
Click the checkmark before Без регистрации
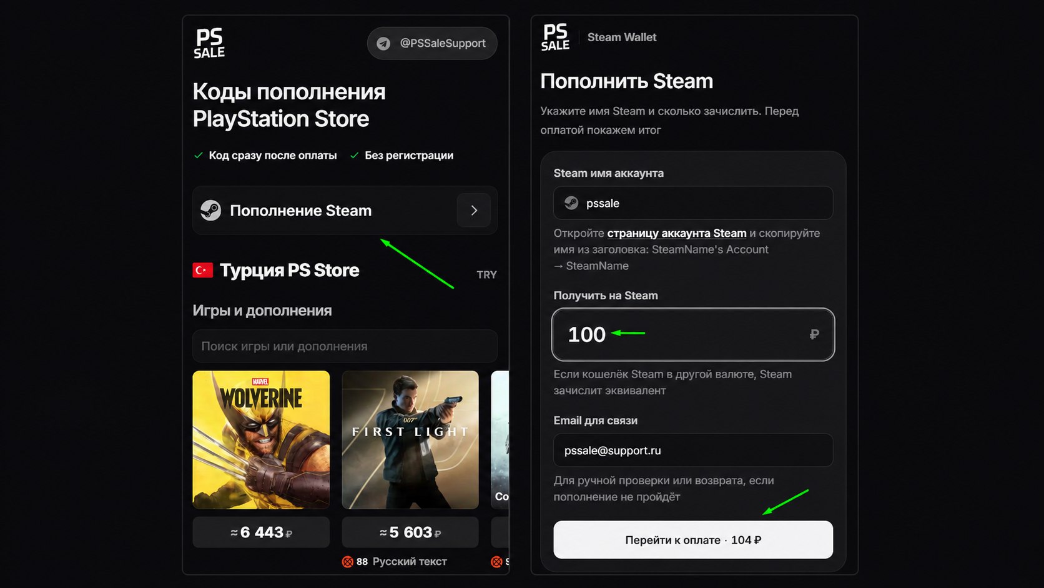(354, 156)
